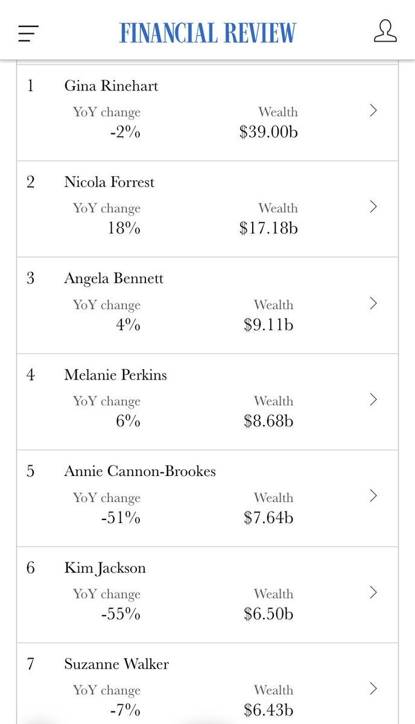Expand Nicola Forrest entry chevron

(x=373, y=207)
